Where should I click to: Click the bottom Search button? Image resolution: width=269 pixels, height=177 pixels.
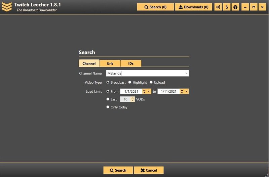click(118, 170)
